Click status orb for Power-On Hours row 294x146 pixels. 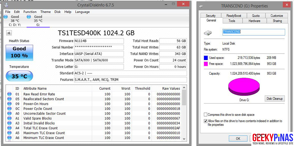9,104
